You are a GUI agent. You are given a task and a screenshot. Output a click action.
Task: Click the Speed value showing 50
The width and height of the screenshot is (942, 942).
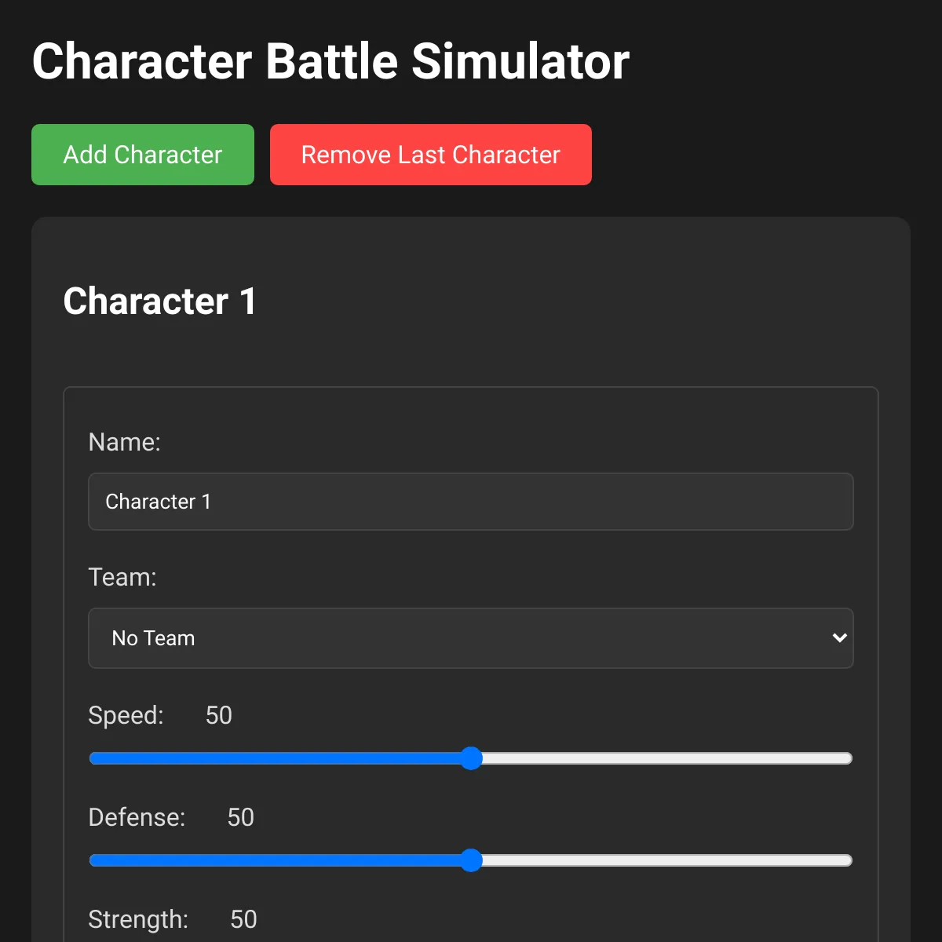point(218,715)
